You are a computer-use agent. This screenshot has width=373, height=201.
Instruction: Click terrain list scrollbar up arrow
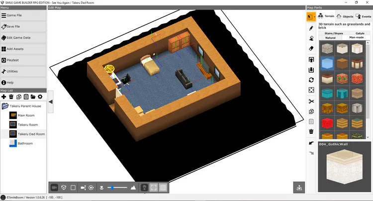point(368,43)
